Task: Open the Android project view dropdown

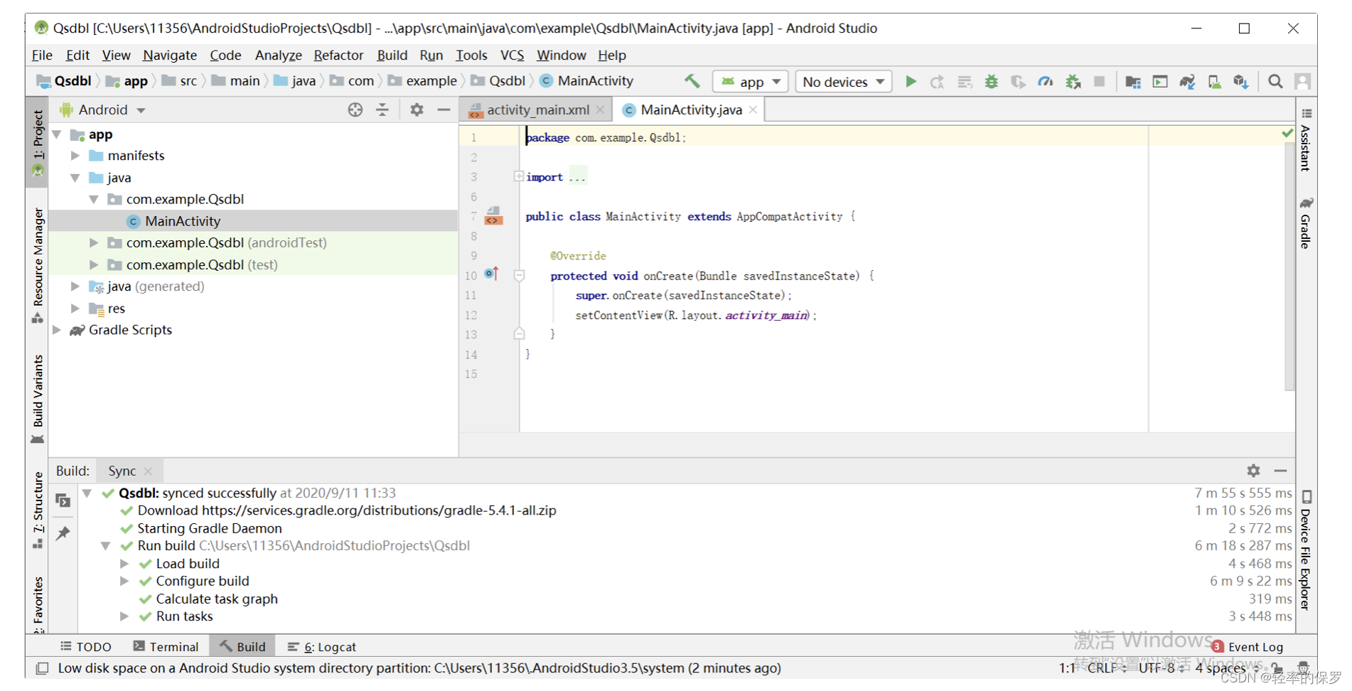Action: point(104,109)
